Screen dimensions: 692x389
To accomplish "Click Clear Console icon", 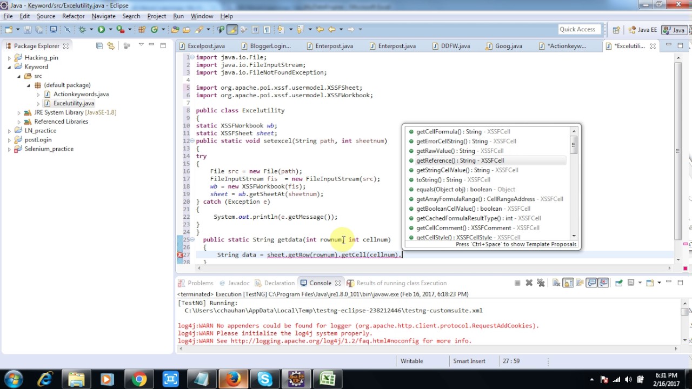I will click(556, 283).
